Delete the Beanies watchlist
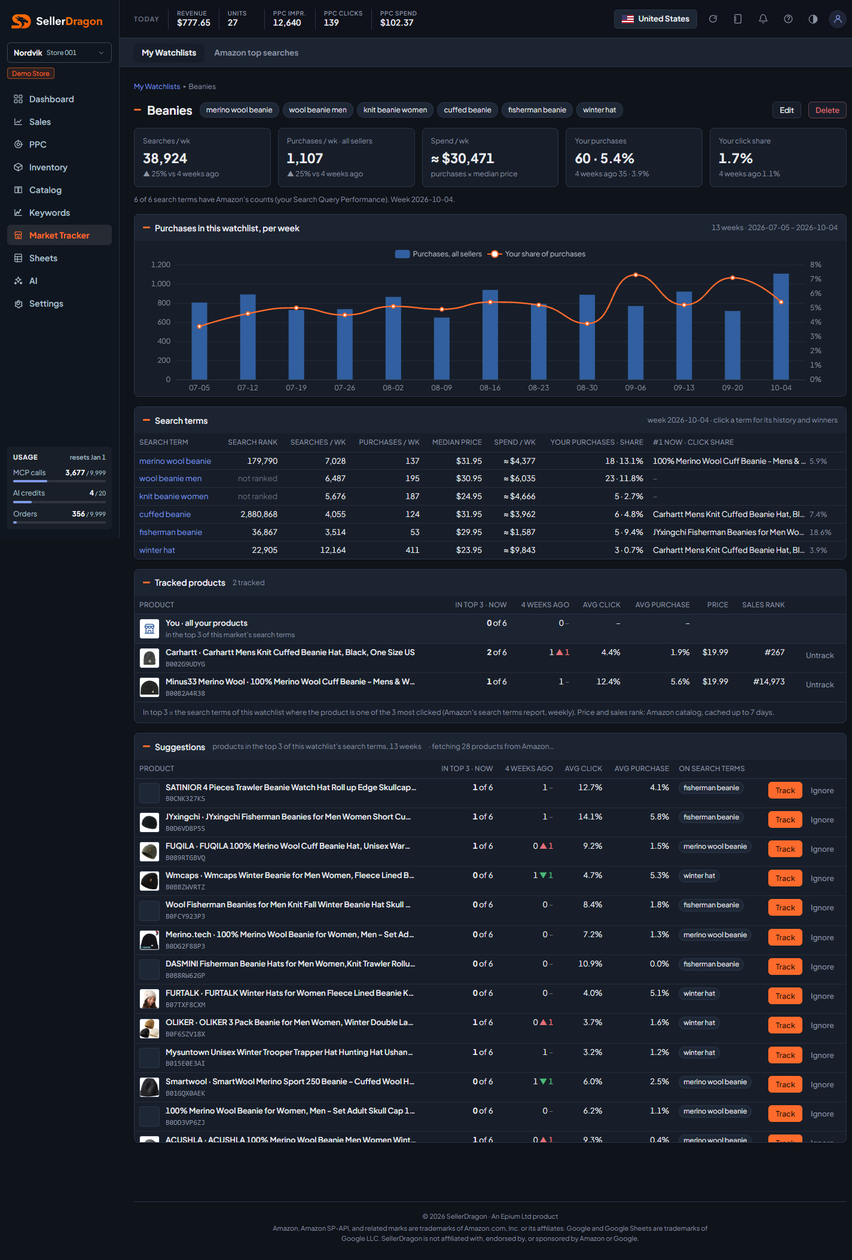This screenshot has height=1260, width=852. point(827,110)
